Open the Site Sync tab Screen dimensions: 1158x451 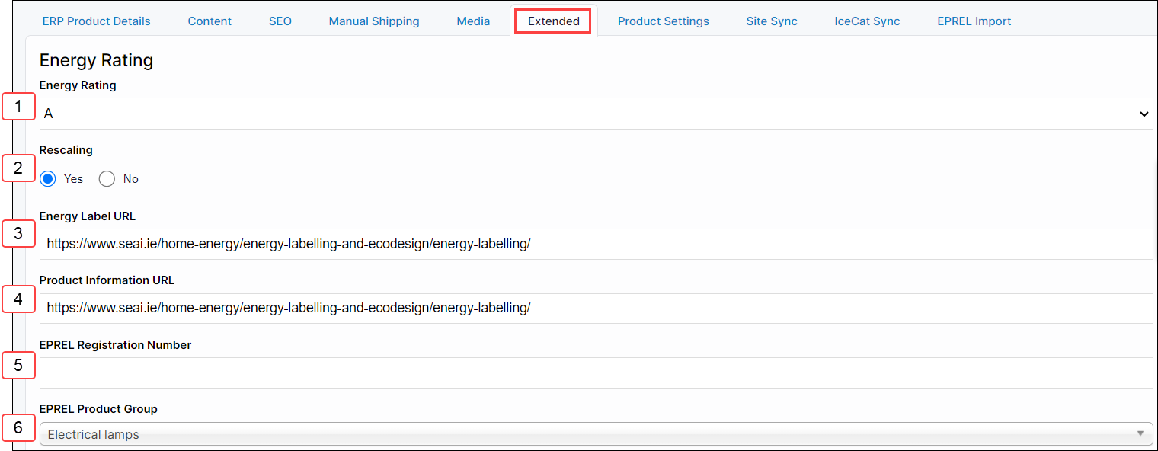pos(771,21)
